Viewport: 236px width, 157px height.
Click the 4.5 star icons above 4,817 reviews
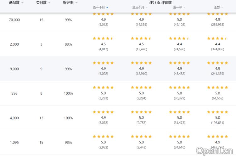pyautogui.click(x=103, y=38)
